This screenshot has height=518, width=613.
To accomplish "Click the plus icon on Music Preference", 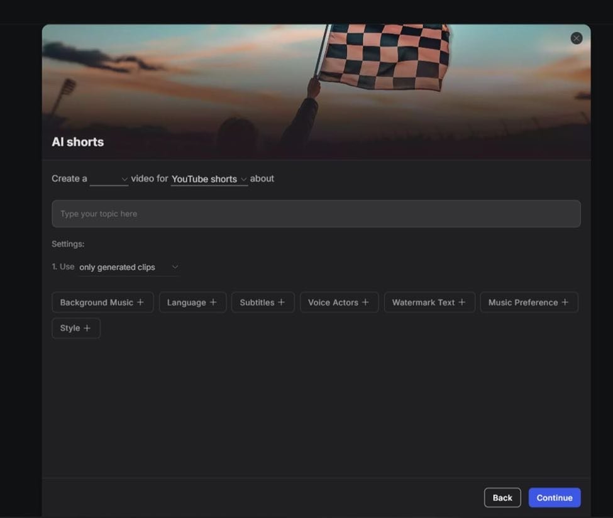I will (x=565, y=302).
